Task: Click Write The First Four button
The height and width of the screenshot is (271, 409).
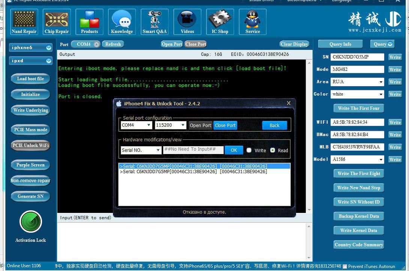Action: 359,108
